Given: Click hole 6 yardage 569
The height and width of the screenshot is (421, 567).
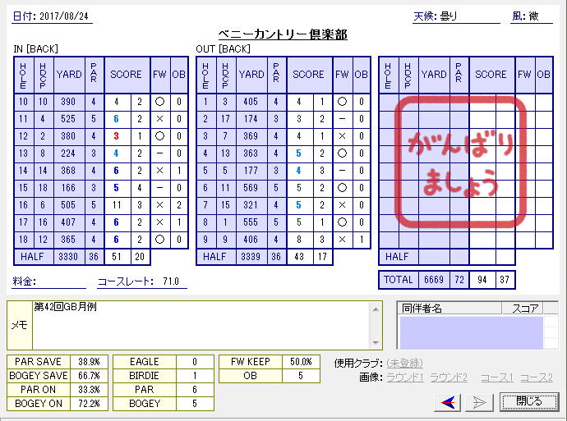Looking at the screenshot, I should click(x=251, y=188).
